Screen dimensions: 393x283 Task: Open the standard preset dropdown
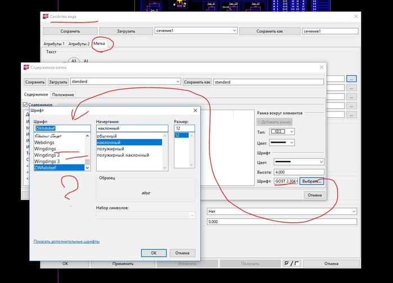[178, 82]
